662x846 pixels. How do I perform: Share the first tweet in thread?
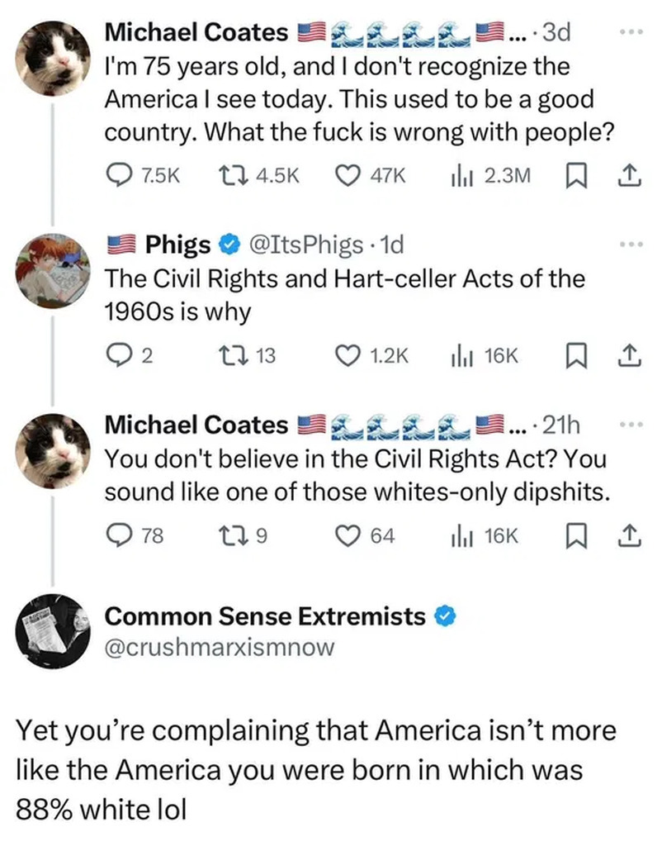(630, 175)
